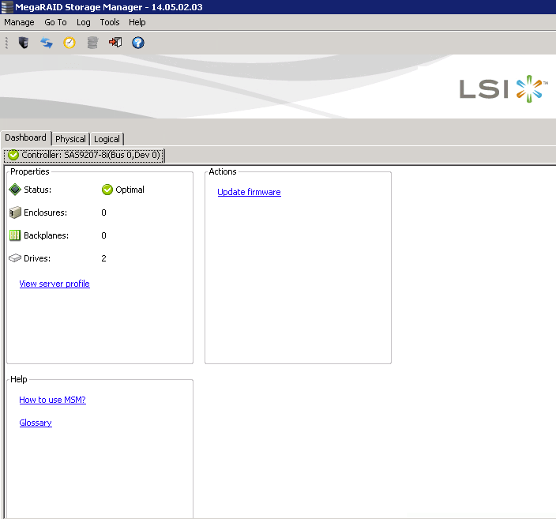Click the exit door icon in toolbar

pyautogui.click(x=115, y=43)
